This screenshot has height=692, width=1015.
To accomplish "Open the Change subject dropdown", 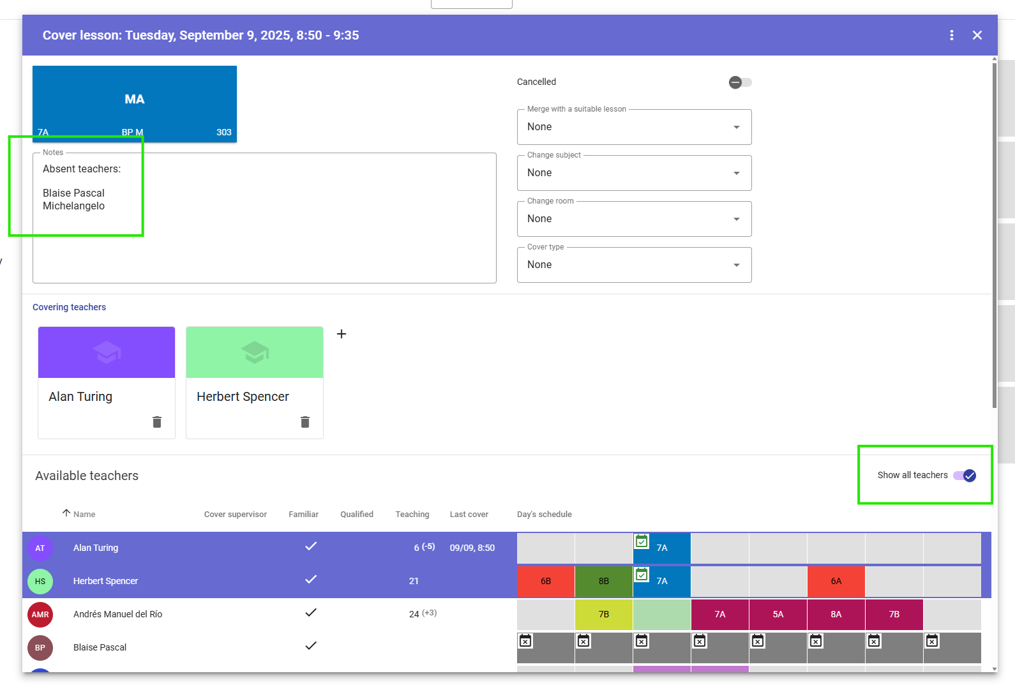I will 634,173.
